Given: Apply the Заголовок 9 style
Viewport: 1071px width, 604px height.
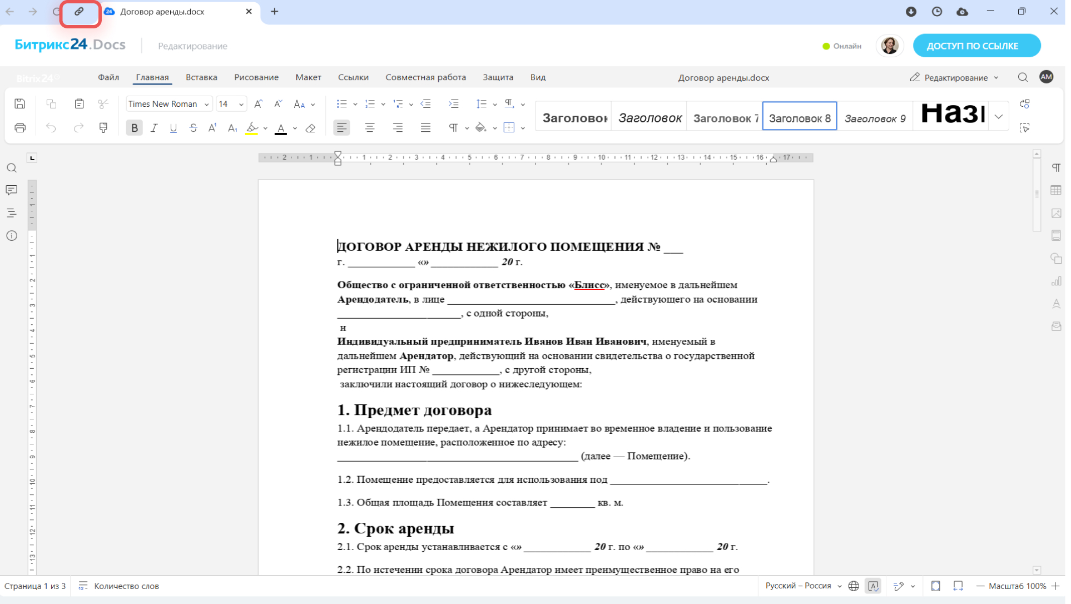Looking at the screenshot, I should point(874,118).
